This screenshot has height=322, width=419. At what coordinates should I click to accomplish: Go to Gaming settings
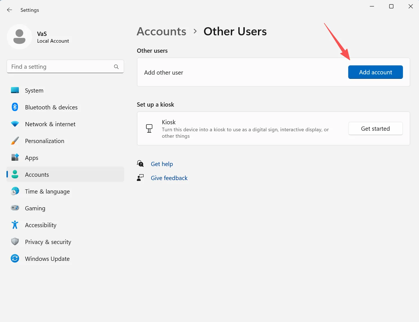tap(65, 208)
